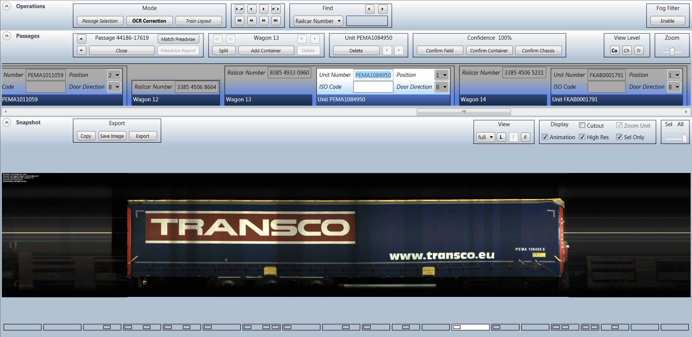Switch to Passage Selection mode

[x=100, y=21]
